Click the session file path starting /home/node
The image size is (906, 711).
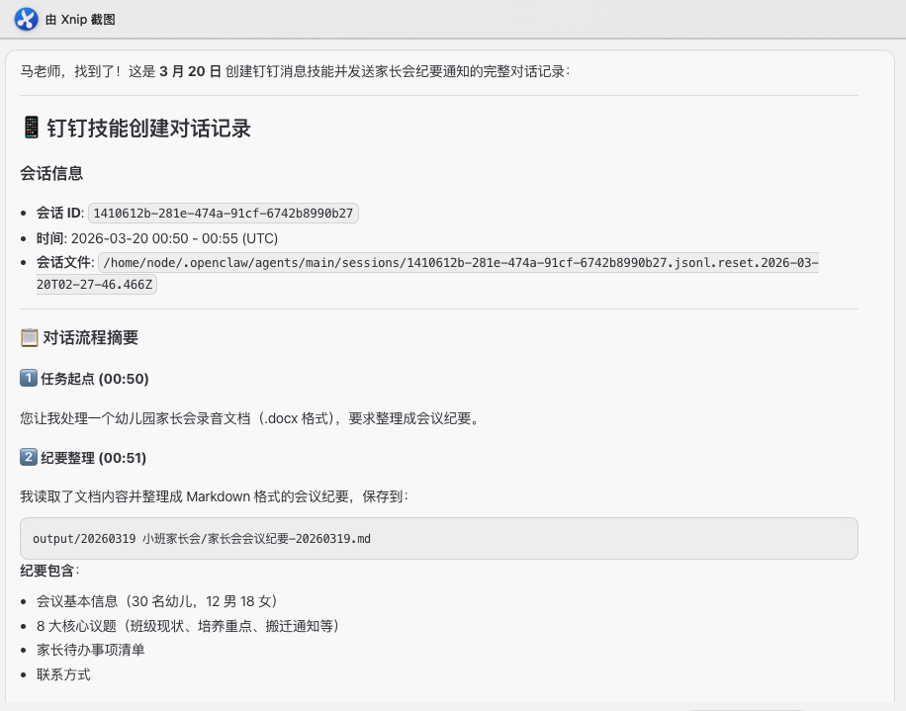[459, 263]
